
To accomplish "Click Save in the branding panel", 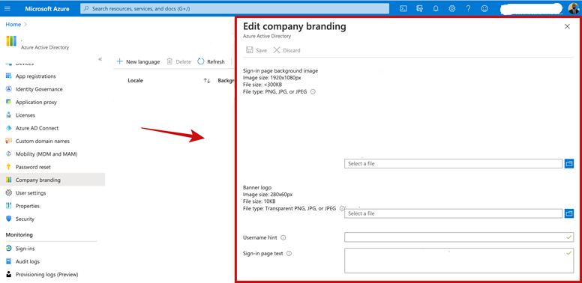I will (256, 50).
